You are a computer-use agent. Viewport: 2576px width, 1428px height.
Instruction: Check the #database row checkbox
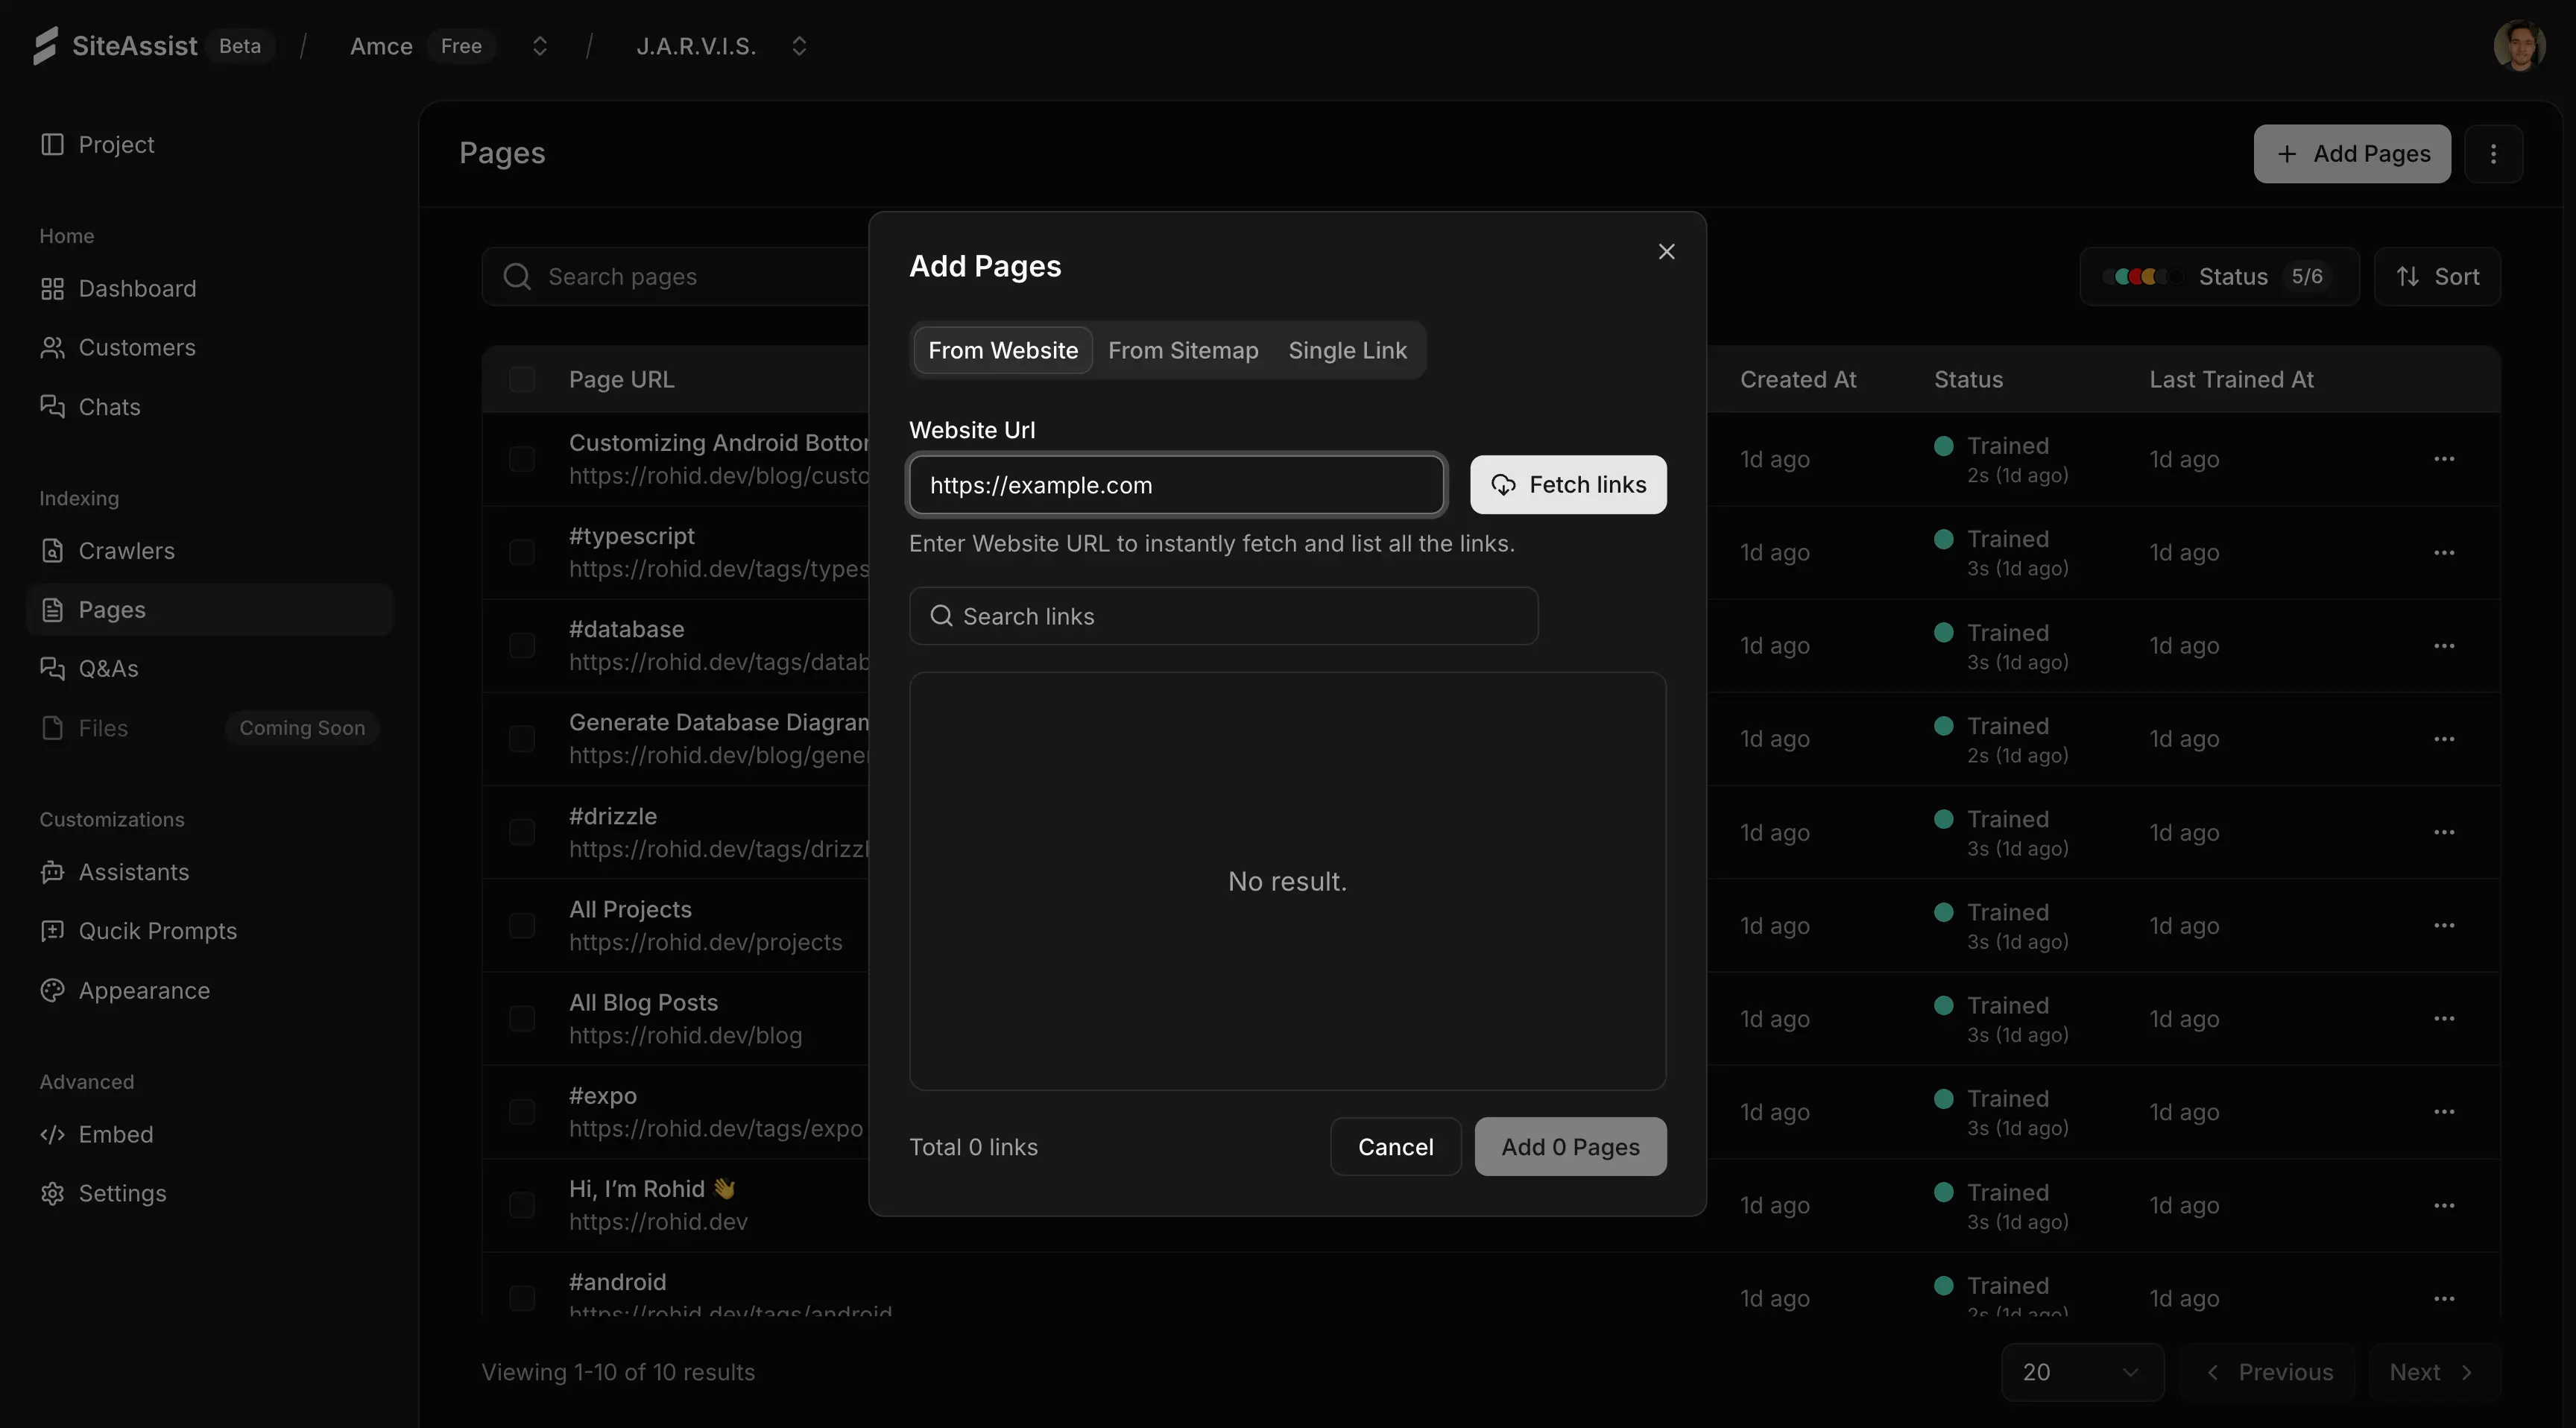click(x=522, y=646)
